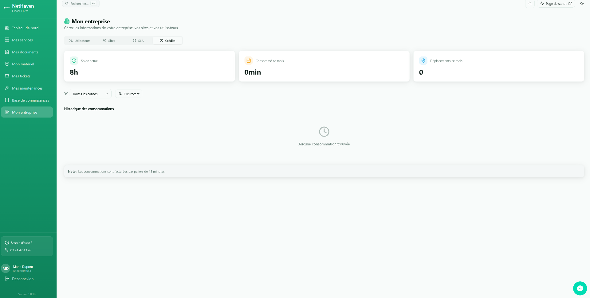
Task: Open Mes maintenances page
Action: pos(27,88)
